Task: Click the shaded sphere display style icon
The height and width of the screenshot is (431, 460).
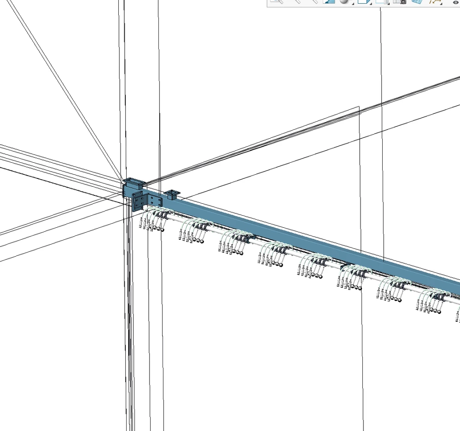Action: pos(344,1)
